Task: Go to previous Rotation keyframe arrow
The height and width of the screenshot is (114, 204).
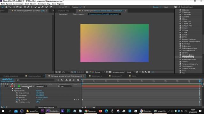Action: 74,100
